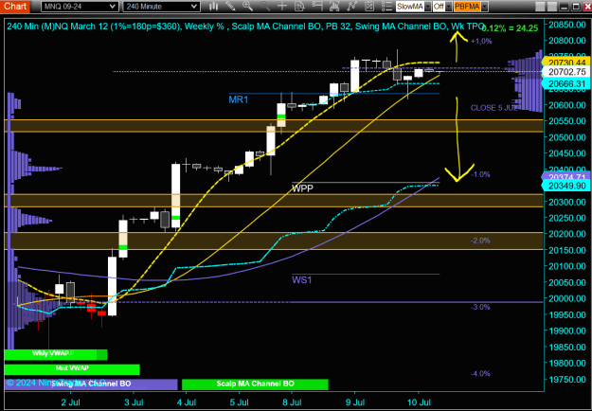Toggle the Mnt VWAP green button
Image resolution: width=592 pixels, height=411 pixels.
pos(72,369)
